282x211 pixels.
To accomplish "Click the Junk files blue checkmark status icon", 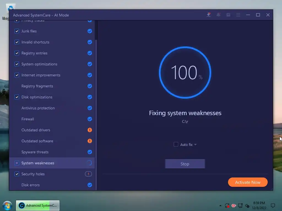I will (90, 31).
